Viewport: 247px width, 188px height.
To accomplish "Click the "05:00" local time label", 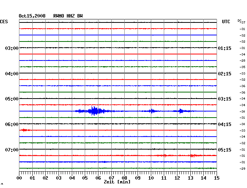I will click(12, 99).
